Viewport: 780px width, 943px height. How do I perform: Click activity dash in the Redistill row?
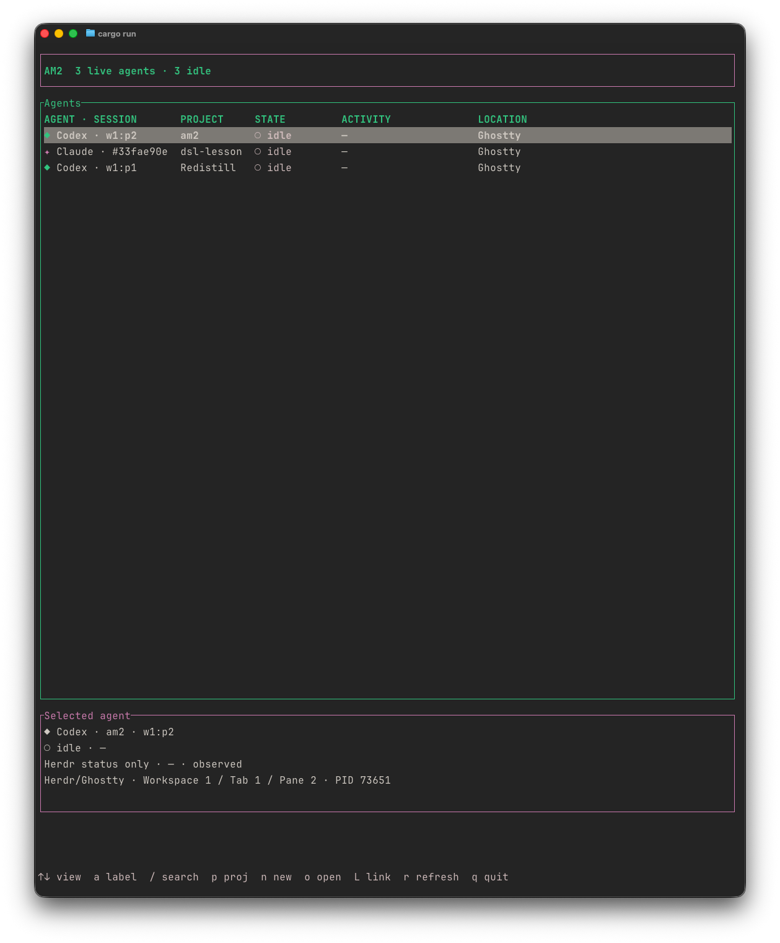(344, 167)
